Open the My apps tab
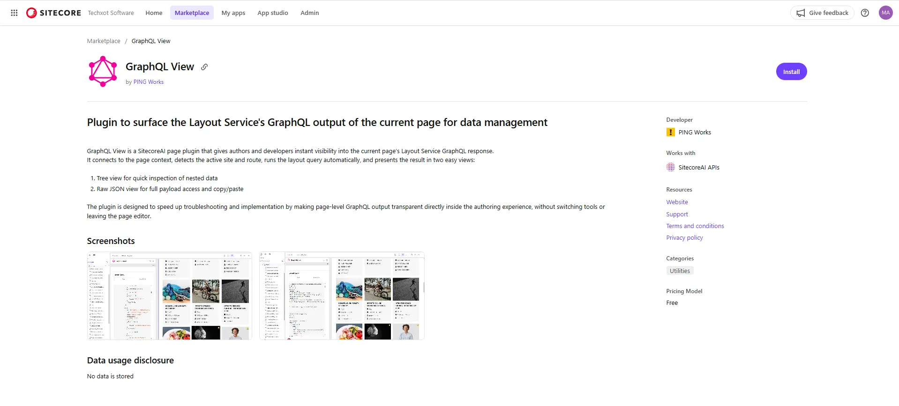The width and height of the screenshot is (899, 406). [233, 13]
